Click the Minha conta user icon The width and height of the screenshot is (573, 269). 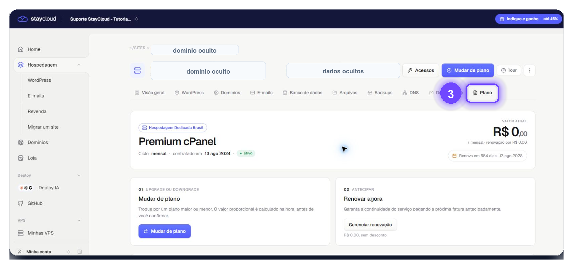[x=20, y=252]
